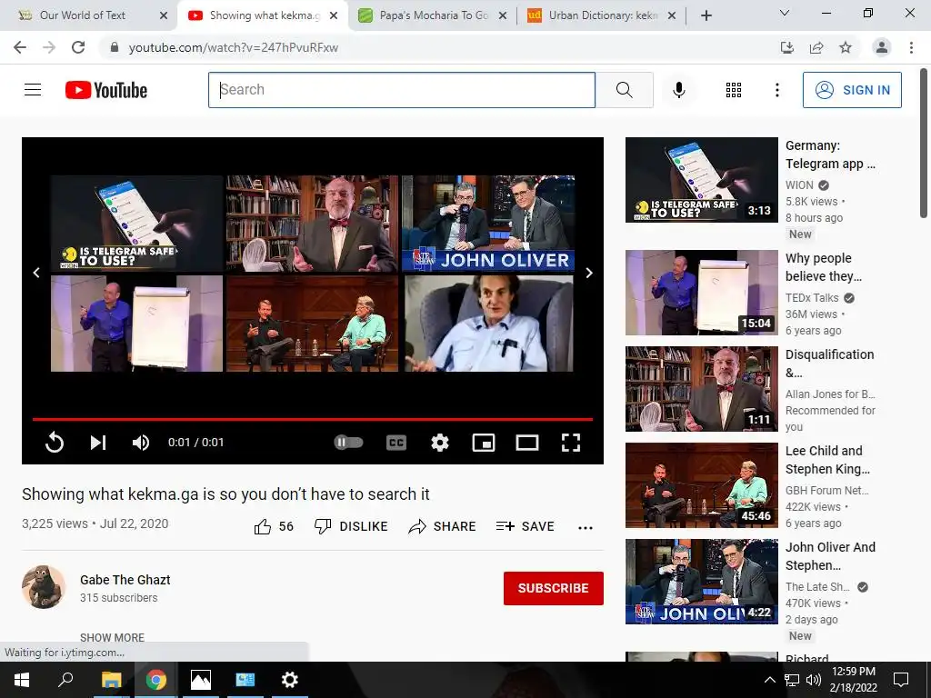Screen dimensions: 931x698
Task: Click the red video progress bar
Action: pos(313,419)
